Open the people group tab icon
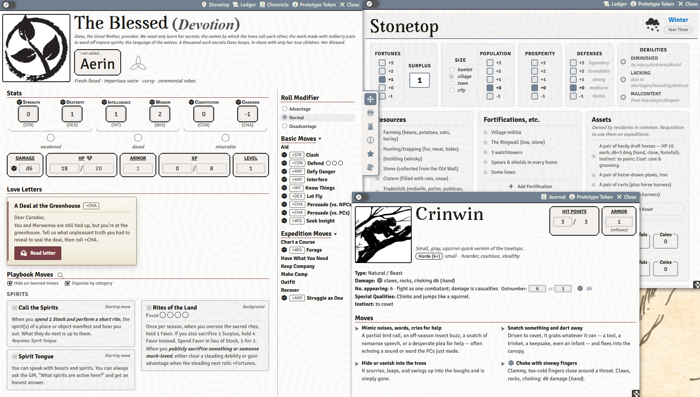The image size is (700, 397). (370, 113)
